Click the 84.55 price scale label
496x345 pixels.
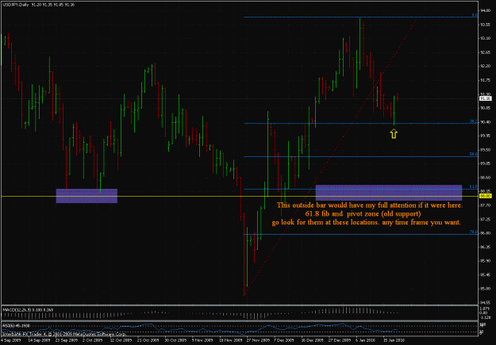[x=485, y=303]
